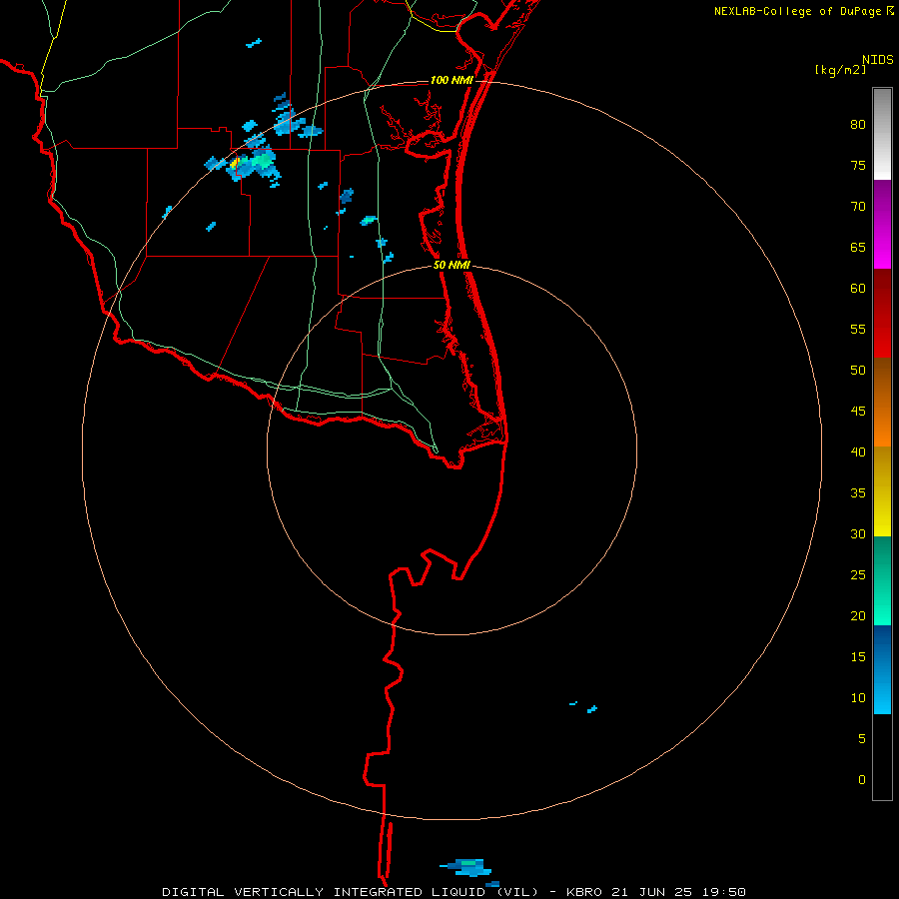Click the KBRO station identifier in caption
This screenshot has height=899, width=899.
pos(583,892)
